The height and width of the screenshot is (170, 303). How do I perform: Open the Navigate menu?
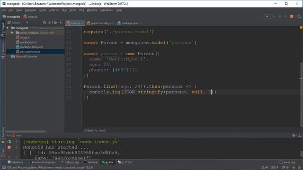(31, 10)
